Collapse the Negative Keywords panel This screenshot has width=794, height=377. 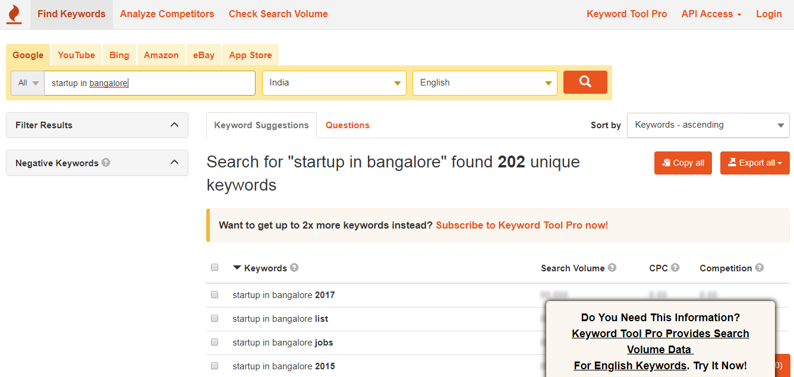click(174, 163)
